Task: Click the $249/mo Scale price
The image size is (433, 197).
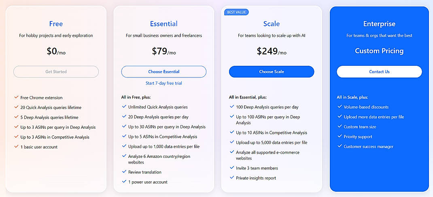Action: (272, 51)
